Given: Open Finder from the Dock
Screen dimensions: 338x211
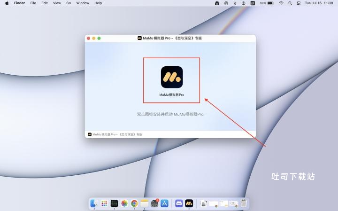Looking at the screenshot, I should pos(94,203).
